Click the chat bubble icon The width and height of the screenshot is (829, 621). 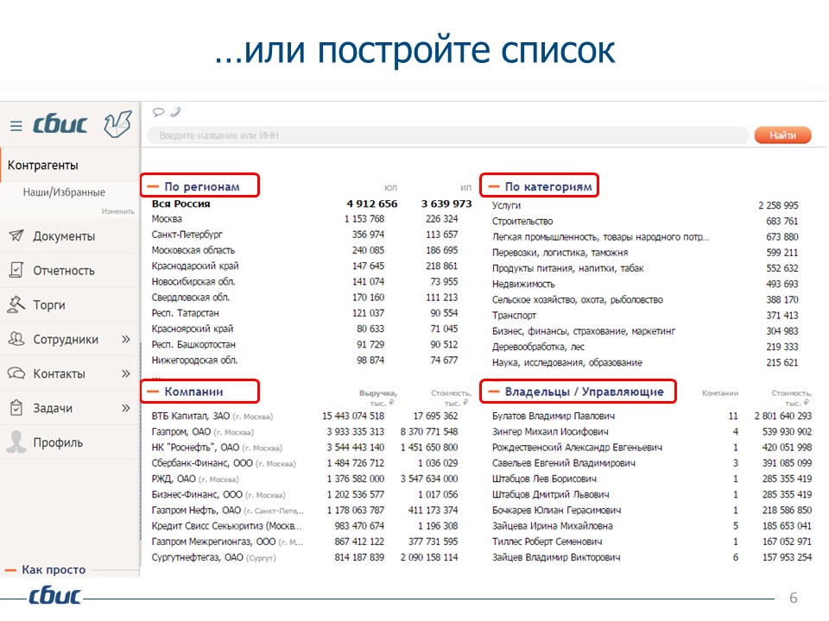158,112
